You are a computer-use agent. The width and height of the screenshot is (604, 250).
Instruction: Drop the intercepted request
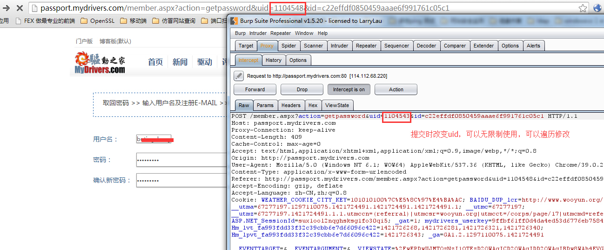point(302,89)
